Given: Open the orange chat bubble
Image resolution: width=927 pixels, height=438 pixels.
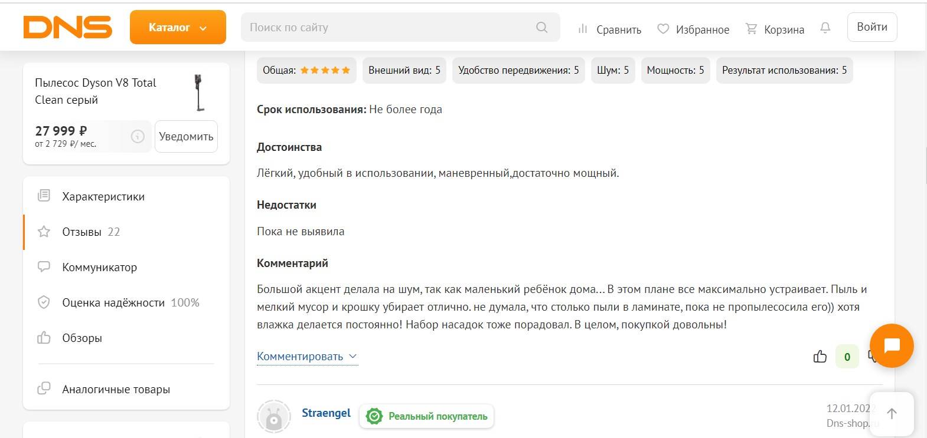Looking at the screenshot, I should point(892,345).
